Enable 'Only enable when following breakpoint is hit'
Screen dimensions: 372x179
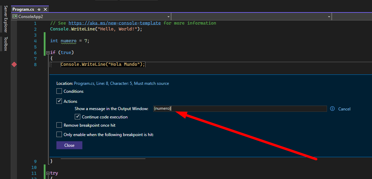click(x=59, y=135)
